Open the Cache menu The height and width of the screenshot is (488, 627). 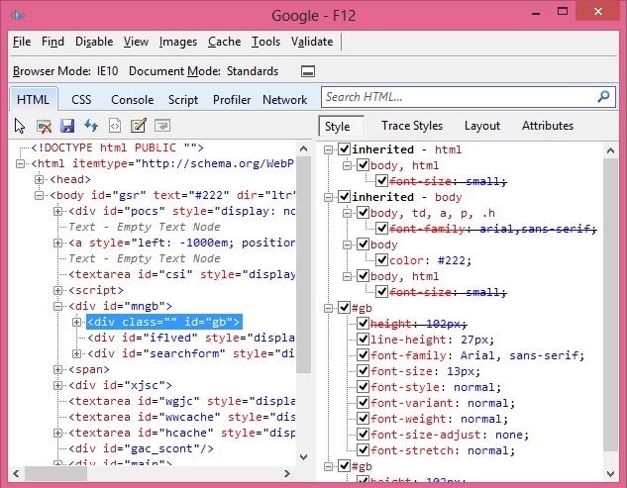224,42
